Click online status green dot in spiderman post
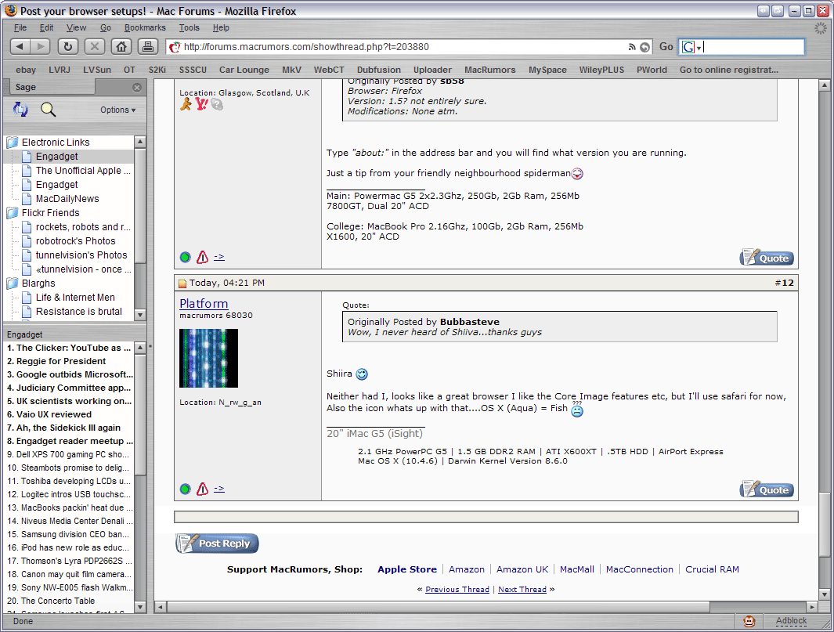This screenshot has height=632, width=834. click(185, 258)
